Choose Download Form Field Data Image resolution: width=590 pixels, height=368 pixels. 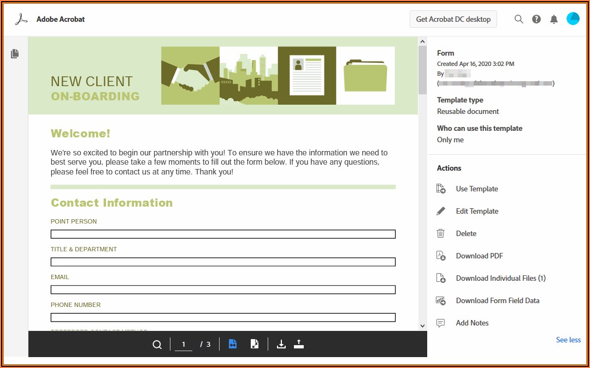coord(498,300)
